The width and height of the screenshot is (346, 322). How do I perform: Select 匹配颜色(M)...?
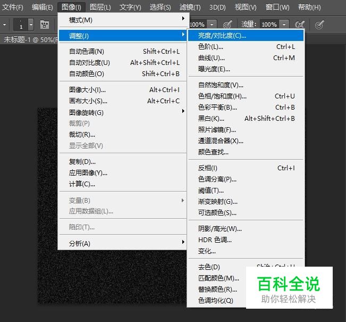[x=217, y=278]
